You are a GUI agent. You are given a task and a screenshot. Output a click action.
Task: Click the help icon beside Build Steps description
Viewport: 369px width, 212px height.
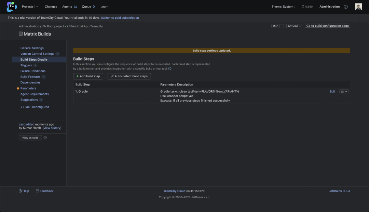[x=170, y=68]
